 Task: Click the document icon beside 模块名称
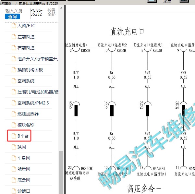point(14,125)
